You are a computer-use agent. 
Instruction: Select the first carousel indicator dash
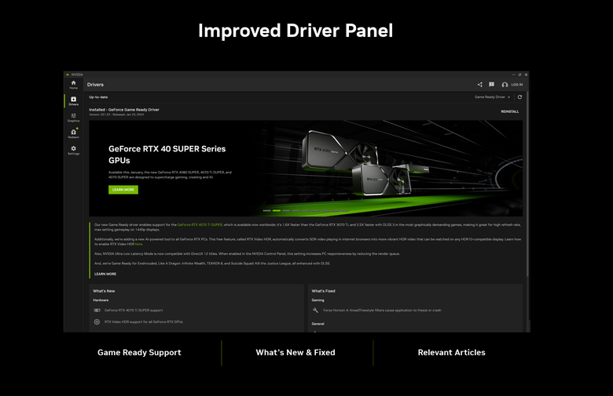click(x=266, y=211)
